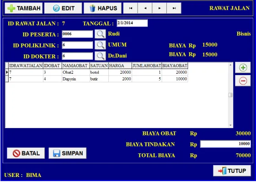Click the Dr.Dani label
The width and height of the screenshot is (256, 182).
point(117,56)
